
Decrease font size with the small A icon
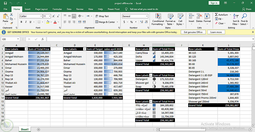tap(58, 16)
